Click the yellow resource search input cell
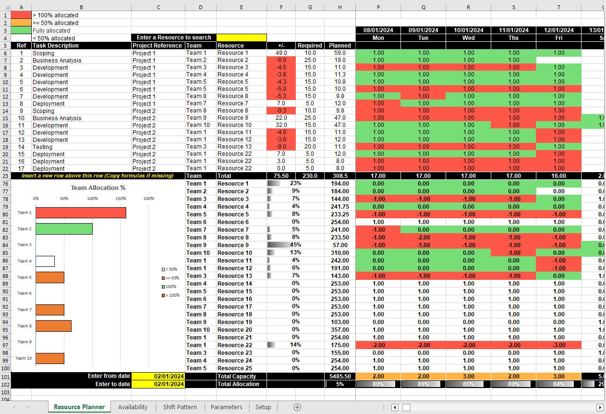The image size is (606, 414). (242, 37)
